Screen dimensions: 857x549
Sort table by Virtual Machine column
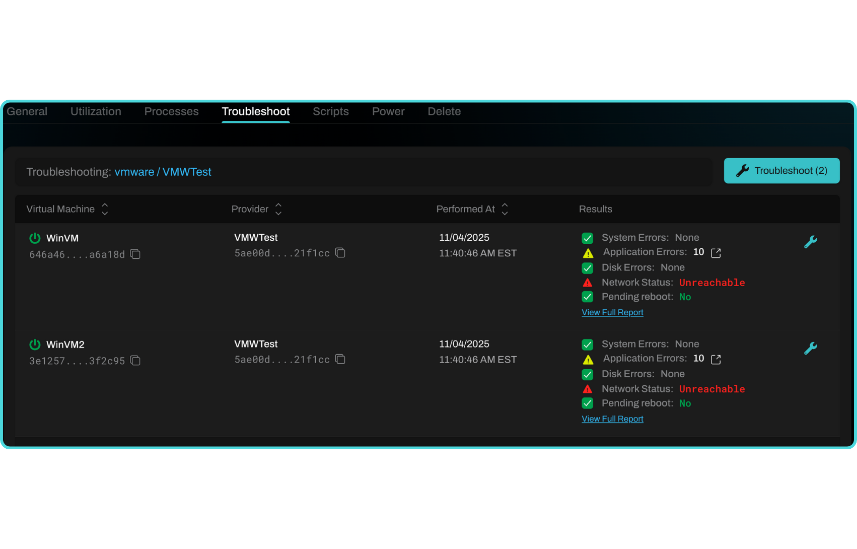click(x=105, y=209)
